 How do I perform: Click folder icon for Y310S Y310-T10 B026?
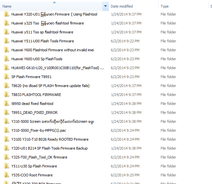tap(6, 139)
